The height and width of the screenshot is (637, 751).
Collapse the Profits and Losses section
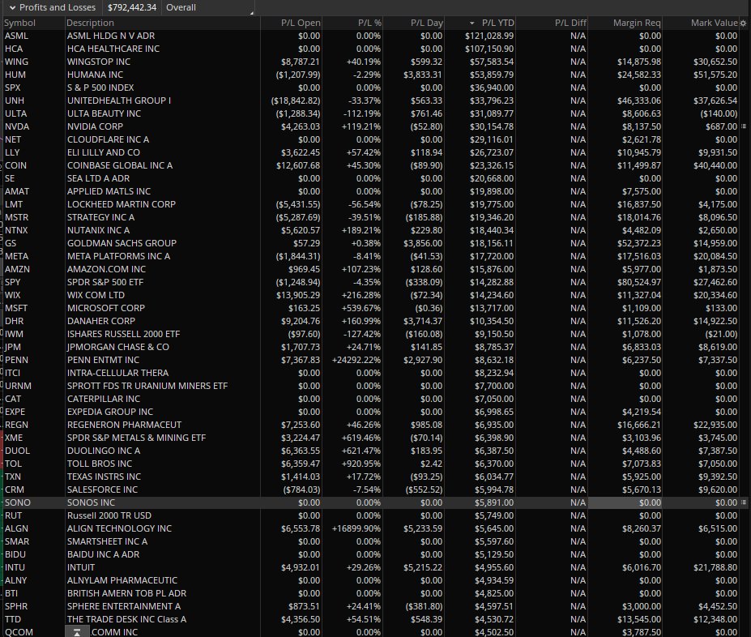pos(12,7)
